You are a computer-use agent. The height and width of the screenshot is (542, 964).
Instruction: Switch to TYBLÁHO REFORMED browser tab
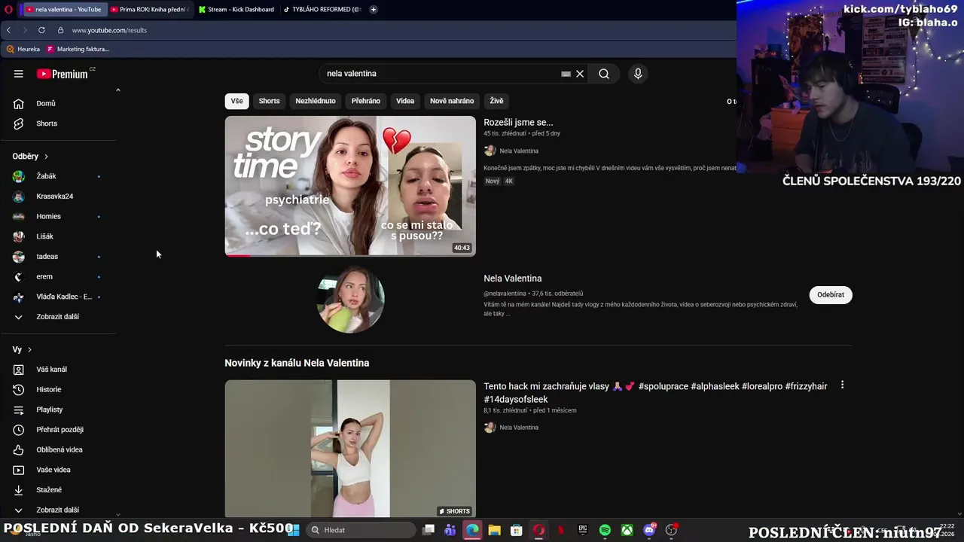pos(322,9)
